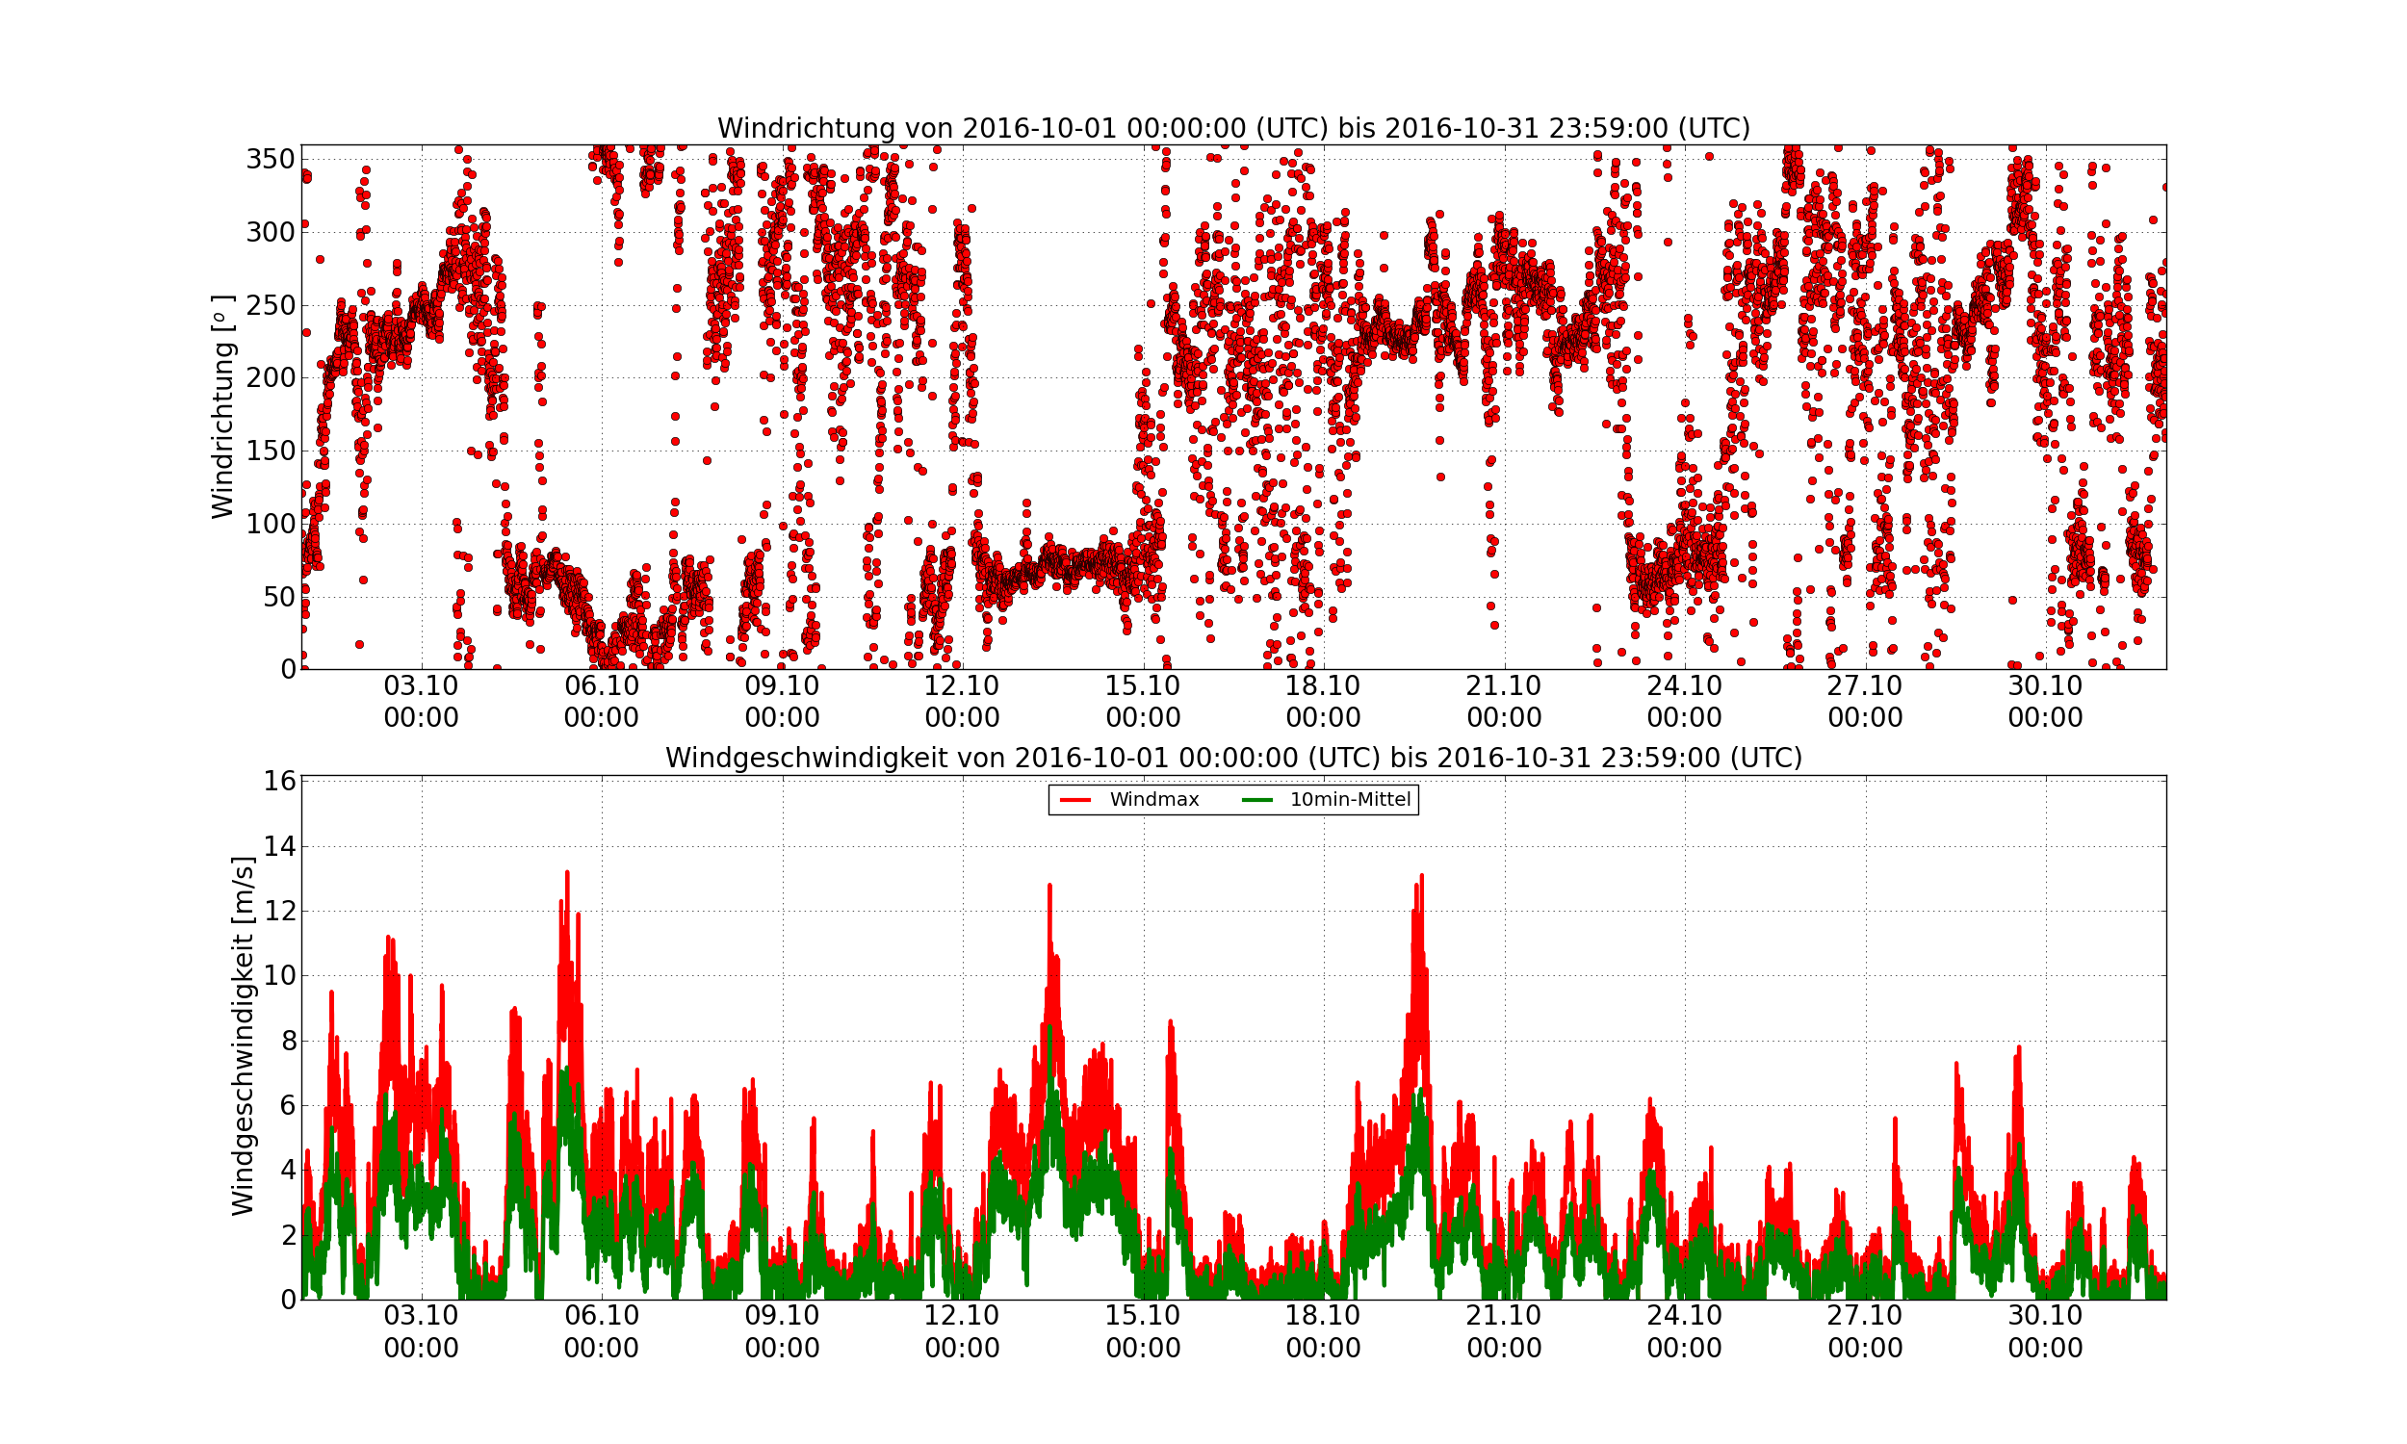Screen dimensions: 2407x1444
Task: Click the green 10min-Mittel legend line swatch
Action: [x=1258, y=800]
